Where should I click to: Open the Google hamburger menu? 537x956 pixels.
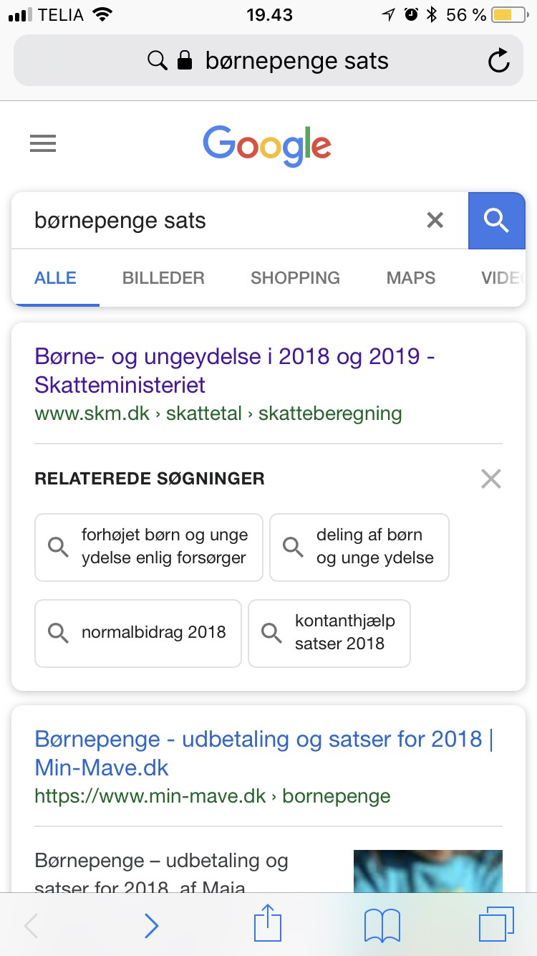(x=43, y=144)
